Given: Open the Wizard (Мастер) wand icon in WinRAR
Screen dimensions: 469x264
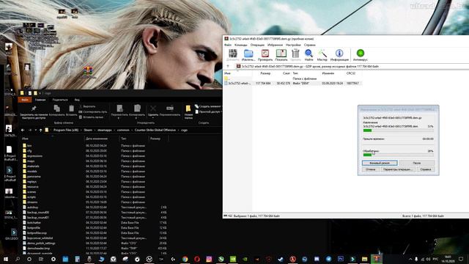Looking at the screenshot, I should click(322, 55).
